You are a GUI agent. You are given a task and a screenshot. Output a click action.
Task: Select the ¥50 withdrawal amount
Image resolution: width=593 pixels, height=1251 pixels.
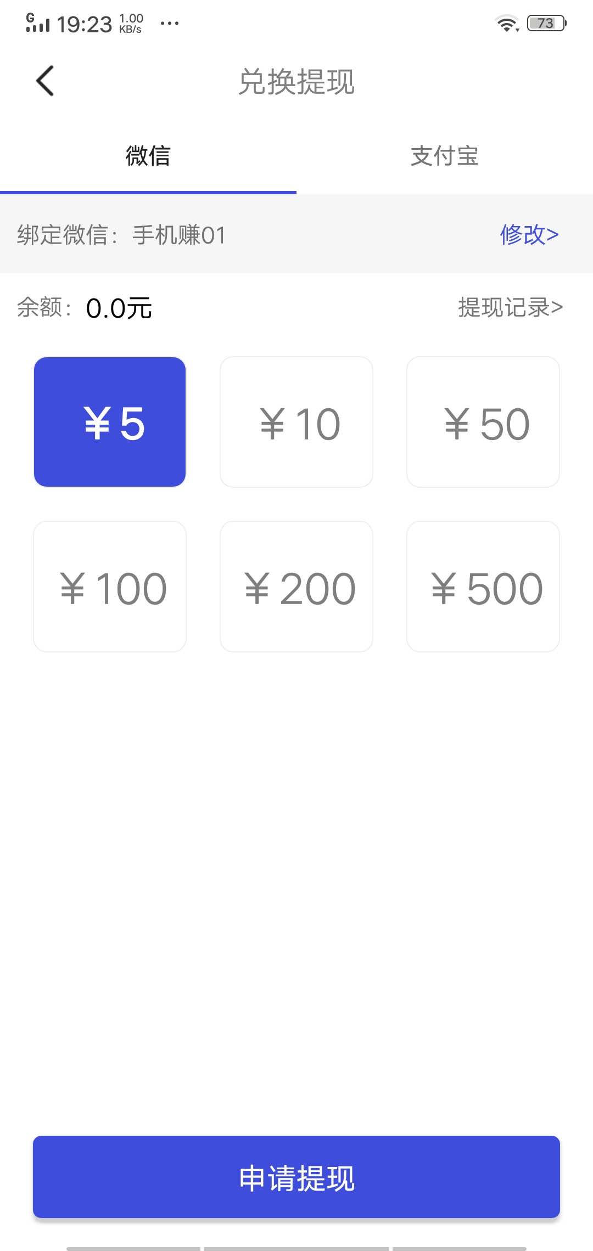pos(483,422)
